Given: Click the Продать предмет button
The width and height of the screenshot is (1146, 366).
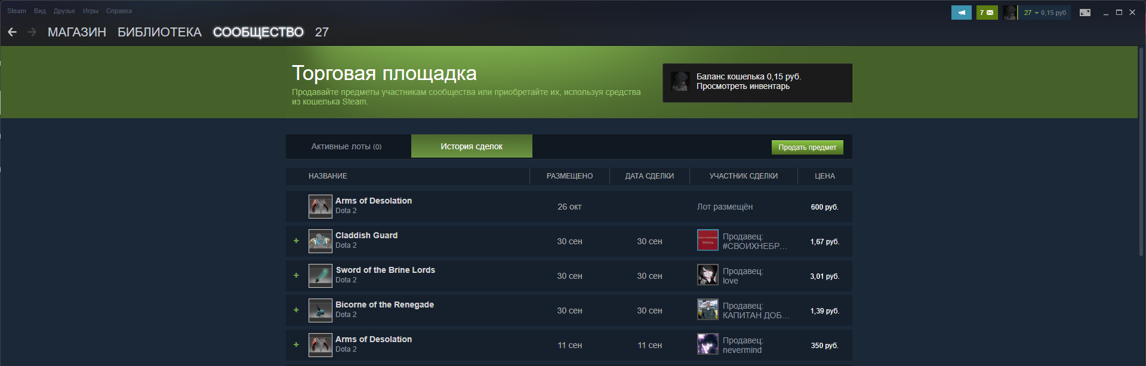Looking at the screenshot, I should [x=807, y=147].
